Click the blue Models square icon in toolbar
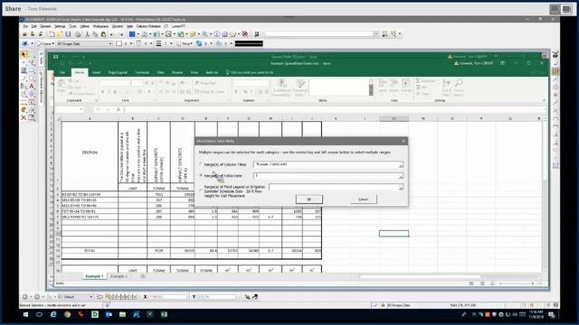This screenshot has width=579, height=325. point(132,34)
